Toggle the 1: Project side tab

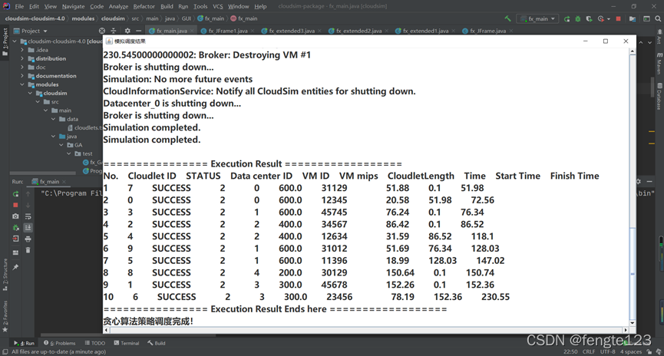point(5,41)
